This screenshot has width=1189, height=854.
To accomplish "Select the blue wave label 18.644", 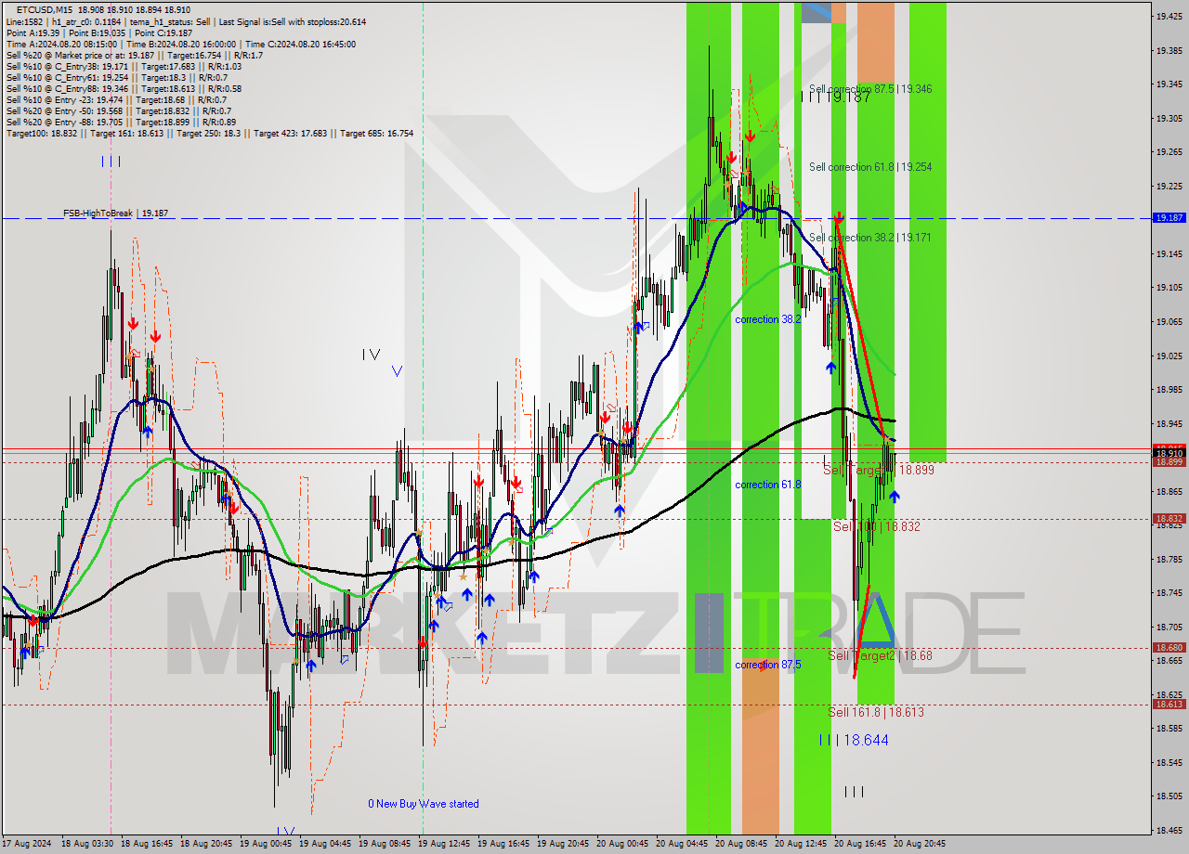I will [854, 740].
